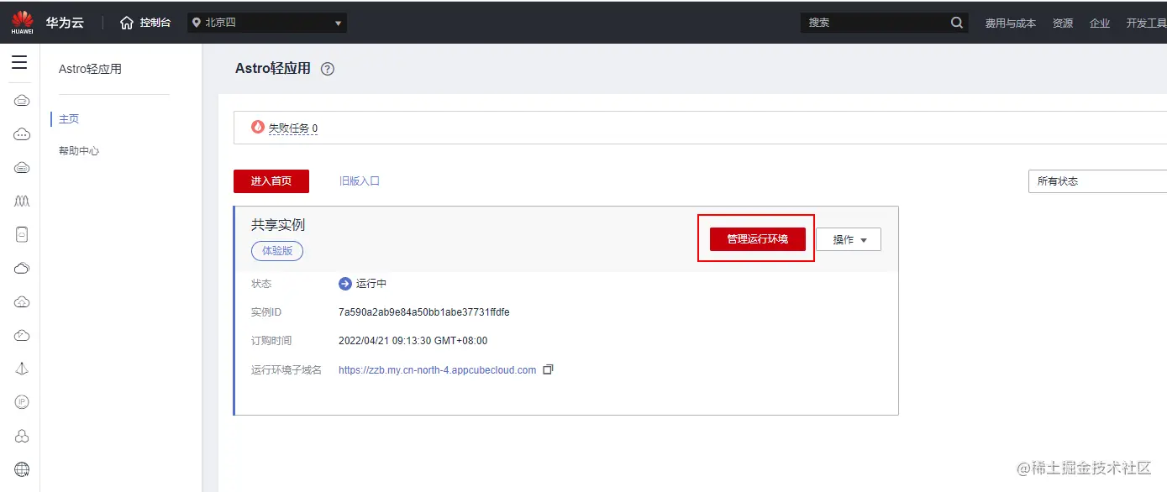Click the location pin in region selector
1167x492 pixels.
point(197,23)
